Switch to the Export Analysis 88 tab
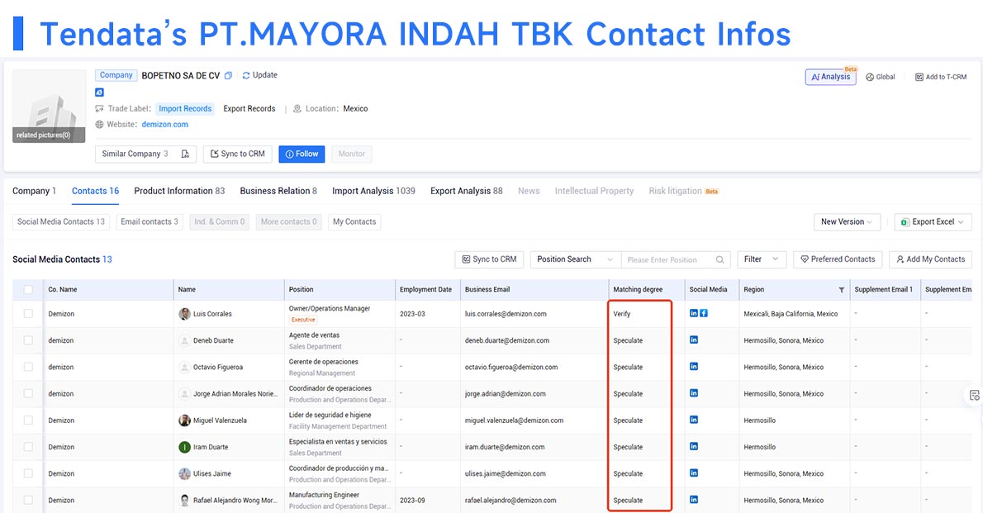Screen dimensions: 983x513 (467, 191)
